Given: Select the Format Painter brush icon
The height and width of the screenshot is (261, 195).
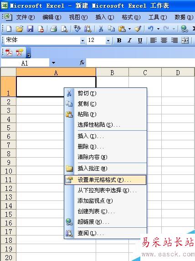Looking at the screenshot, I should click(138, 29).
